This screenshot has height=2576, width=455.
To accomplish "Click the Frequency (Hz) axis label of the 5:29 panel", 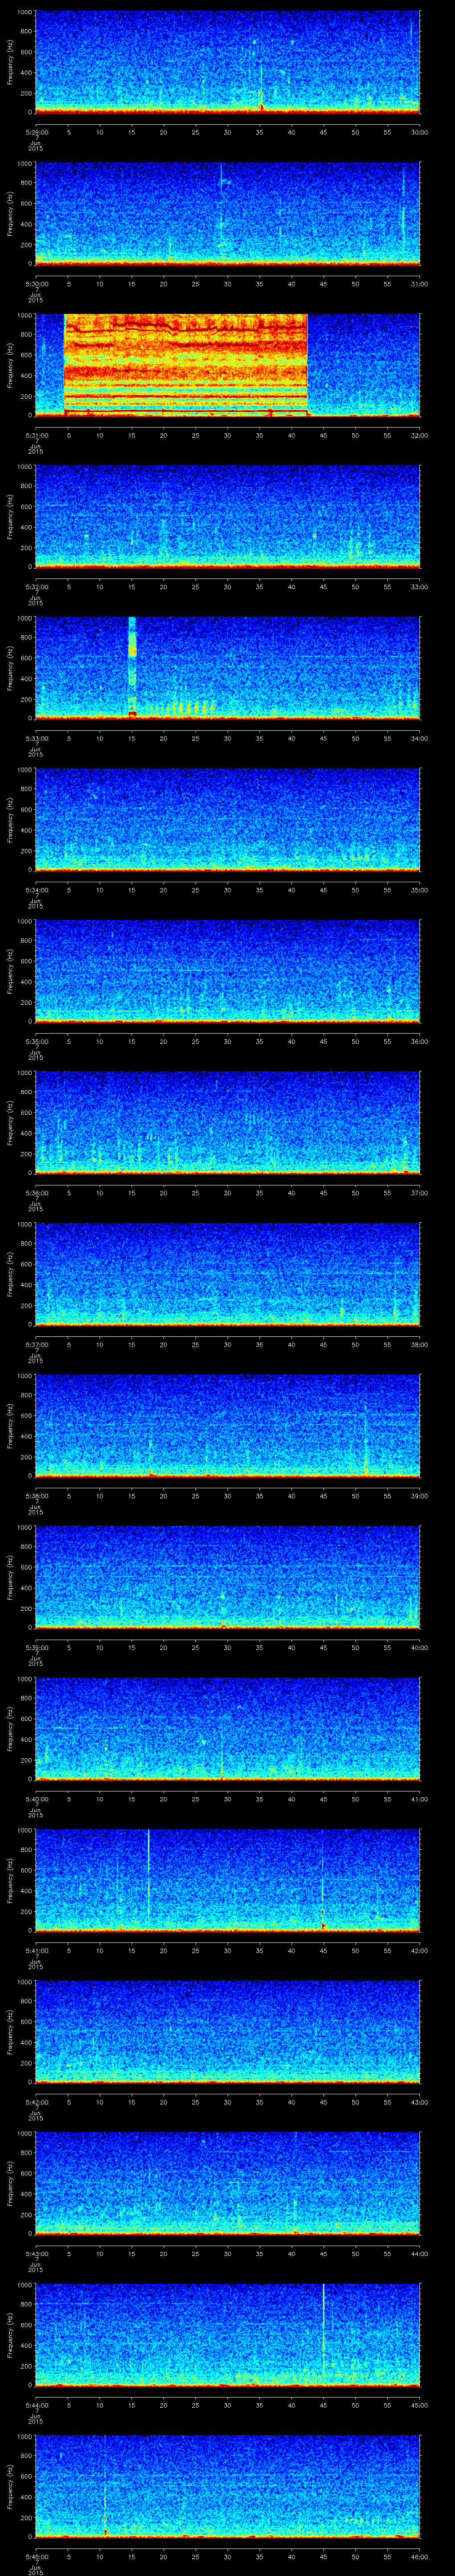I will click(x=10, y=62).
